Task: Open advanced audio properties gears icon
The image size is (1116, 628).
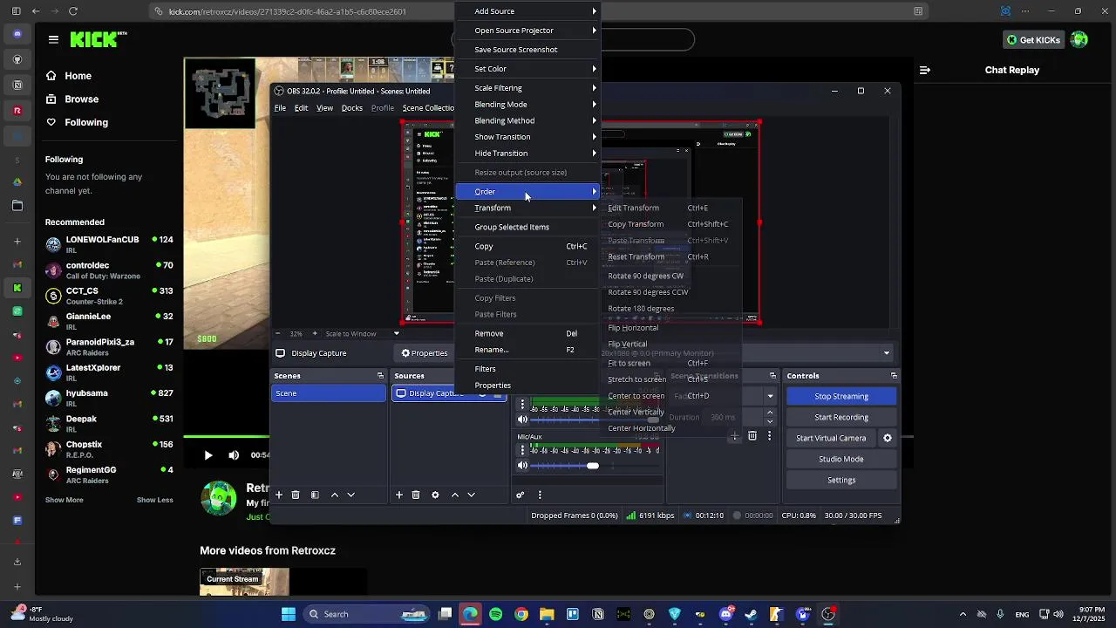Action: pos(521,495)
